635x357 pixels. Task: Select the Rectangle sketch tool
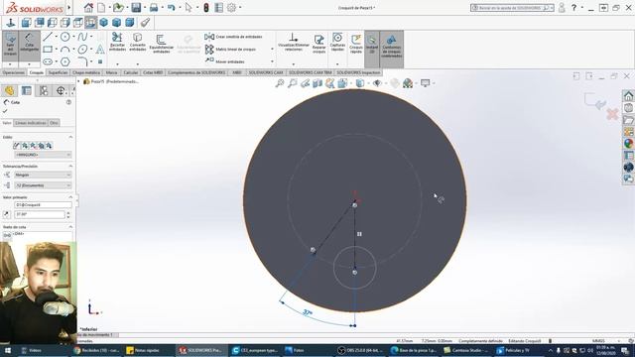tap(48, 50)
